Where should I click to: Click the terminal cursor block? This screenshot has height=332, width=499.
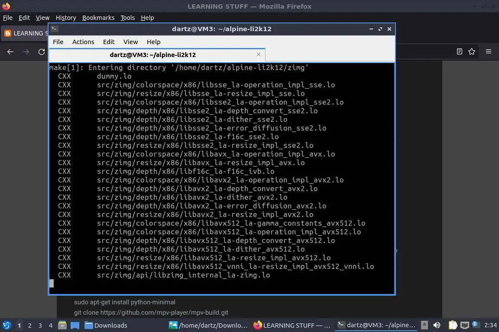tap(52, 284)
